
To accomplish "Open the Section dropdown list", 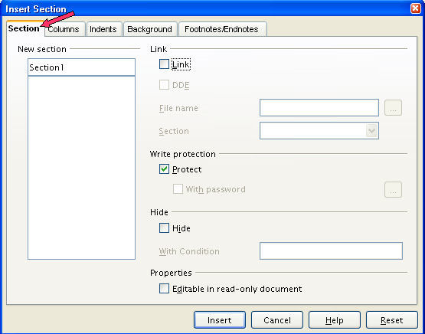I will tap(371, 131).
